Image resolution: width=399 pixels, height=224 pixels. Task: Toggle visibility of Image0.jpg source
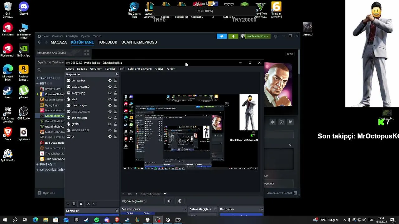pos(110,93)
